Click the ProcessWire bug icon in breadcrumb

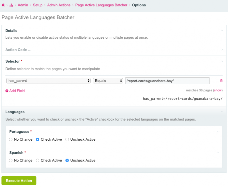click(3, 5)
